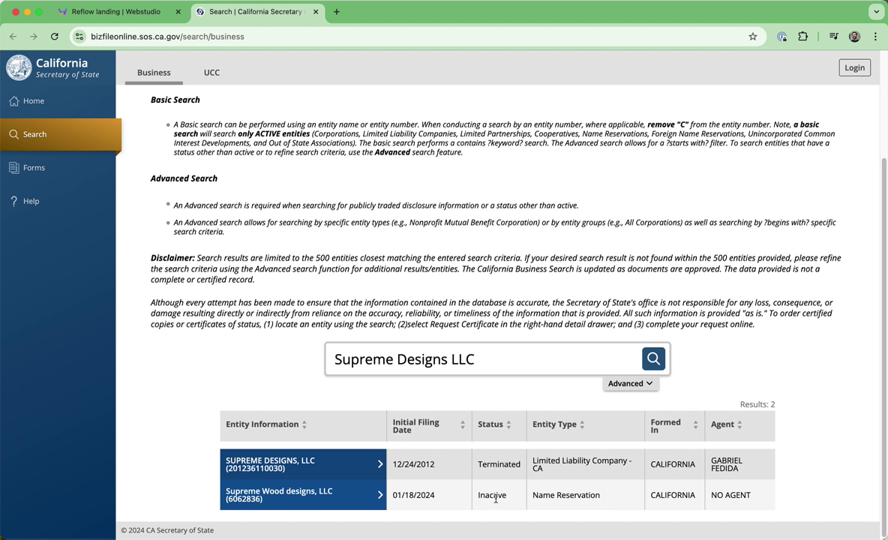
Task: Switch to the UCC tab
Action: 211,73
